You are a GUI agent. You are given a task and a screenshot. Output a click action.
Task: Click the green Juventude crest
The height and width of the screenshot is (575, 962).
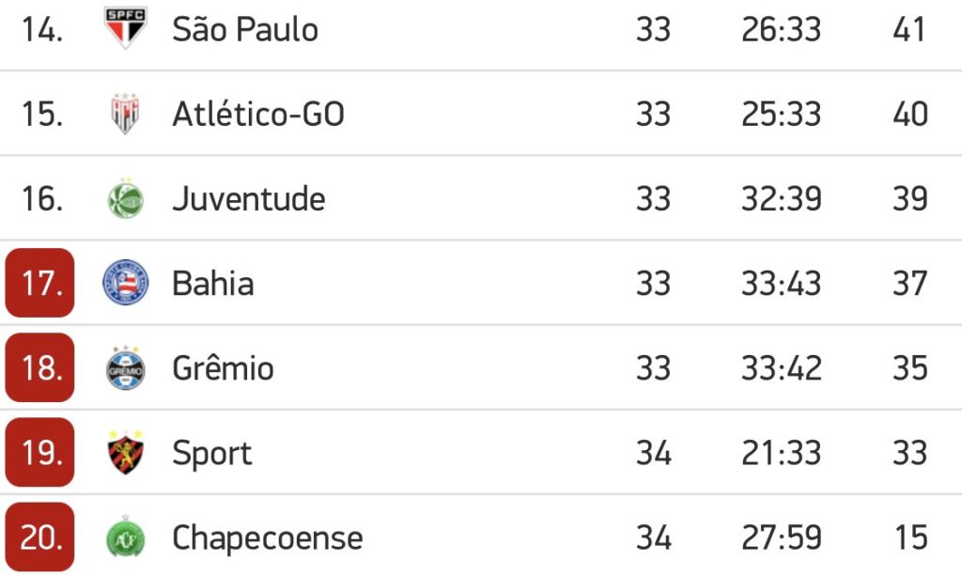(125, 199)
